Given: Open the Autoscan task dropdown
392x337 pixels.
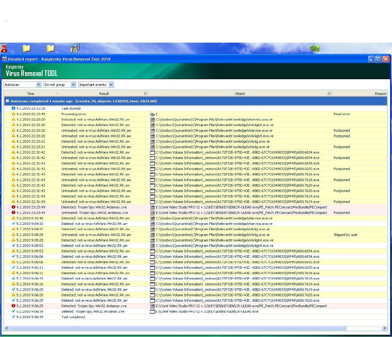Looking at the screenshot, I should 39,85.
